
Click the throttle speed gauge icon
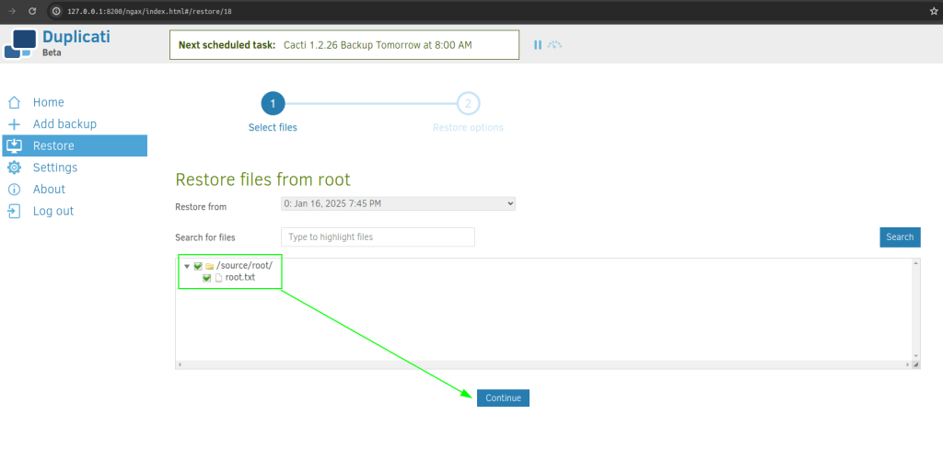click(554, 45)
